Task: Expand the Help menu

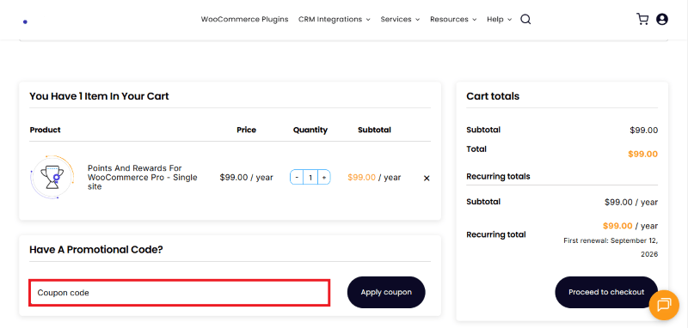Action: (500, 19)
